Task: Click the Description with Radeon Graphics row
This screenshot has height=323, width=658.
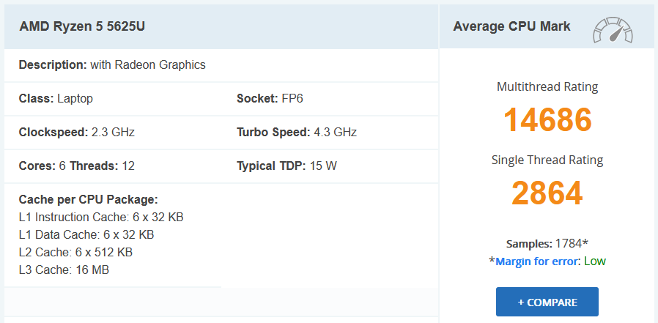Action: point(112,64)
